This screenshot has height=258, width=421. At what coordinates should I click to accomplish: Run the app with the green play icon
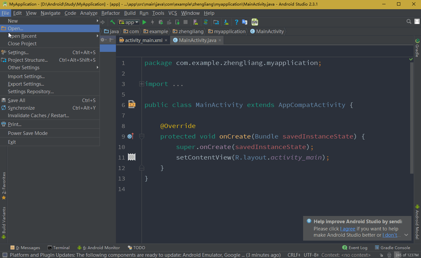tap(144, 22)
